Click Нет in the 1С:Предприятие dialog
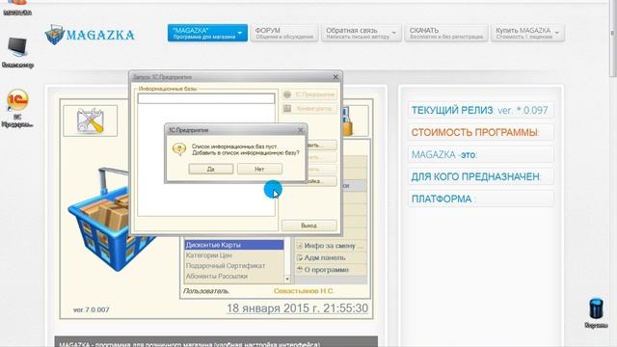Image resolution: width=617 pixels, height=347 pixels. (259, 169)
